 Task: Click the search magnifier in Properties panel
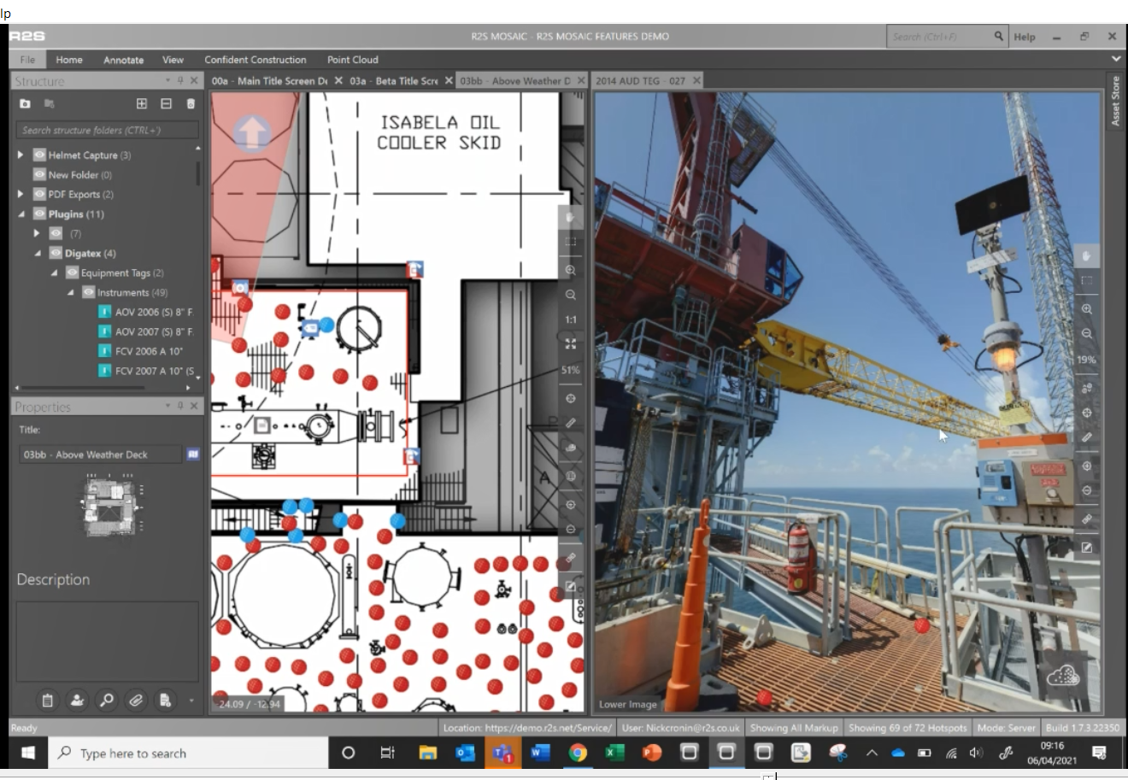107,701
